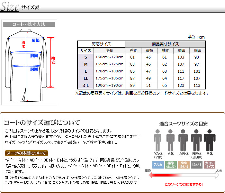
Task: Click the 胴囲 column header in table
Action: pos(197,51)
